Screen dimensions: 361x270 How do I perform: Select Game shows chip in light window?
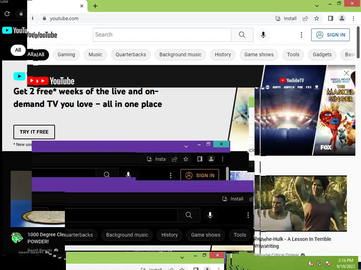pos(259,54)
